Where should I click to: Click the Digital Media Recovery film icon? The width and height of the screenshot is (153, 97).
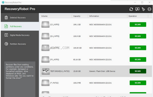[x=6, y=35]
